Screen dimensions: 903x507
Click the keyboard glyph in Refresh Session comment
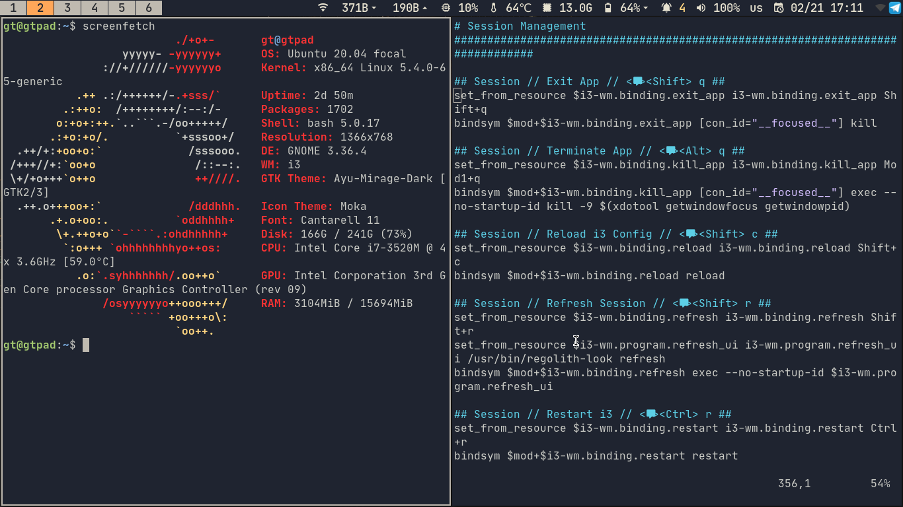685,304
